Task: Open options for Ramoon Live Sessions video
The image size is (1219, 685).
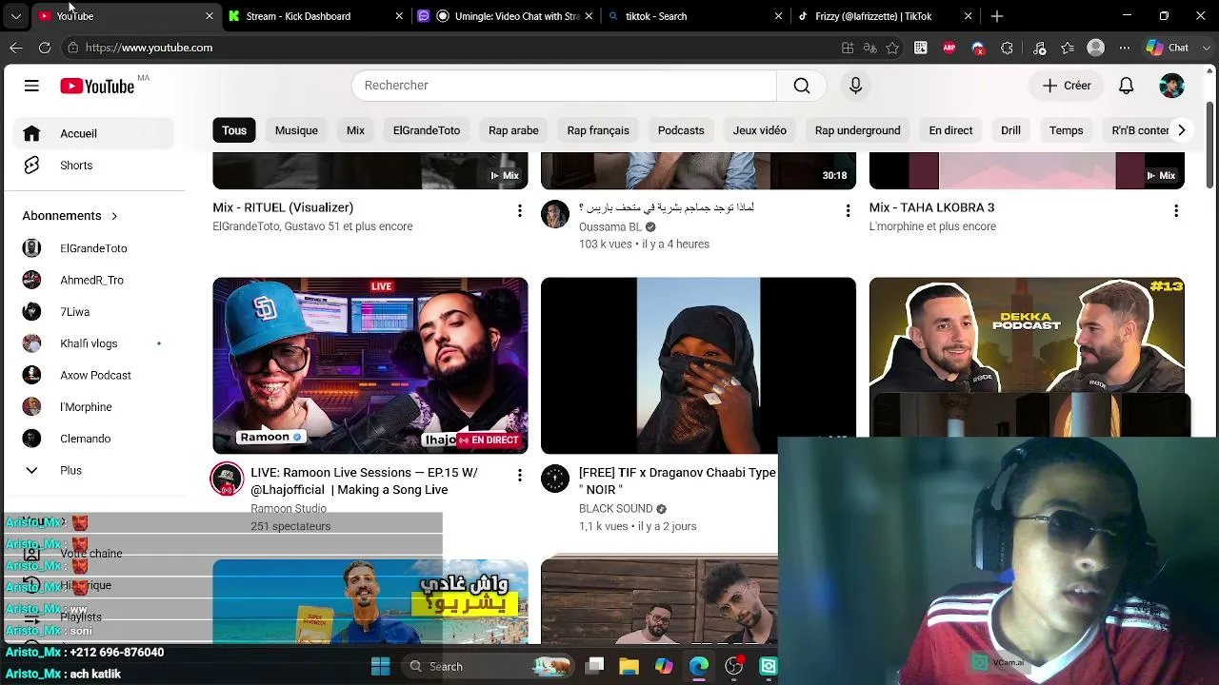Action: click(x=519, y=475)
